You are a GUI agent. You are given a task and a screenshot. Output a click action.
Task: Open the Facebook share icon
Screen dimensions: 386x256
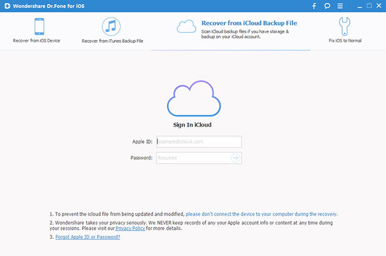(x=314, y=6)
